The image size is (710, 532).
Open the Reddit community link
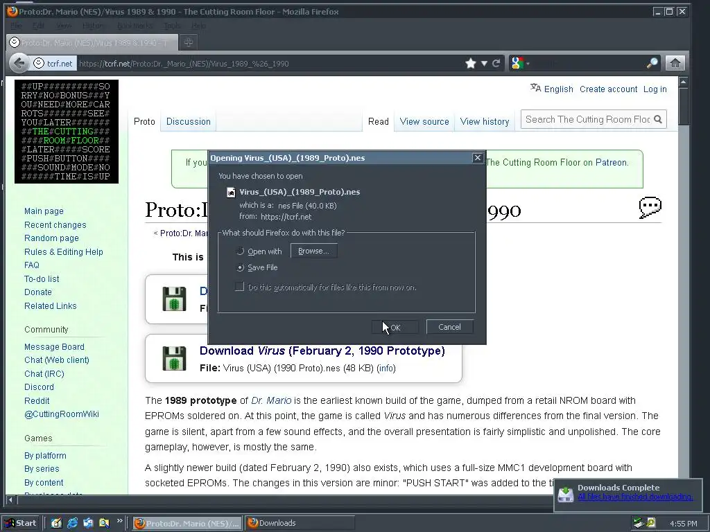(37, 401)
